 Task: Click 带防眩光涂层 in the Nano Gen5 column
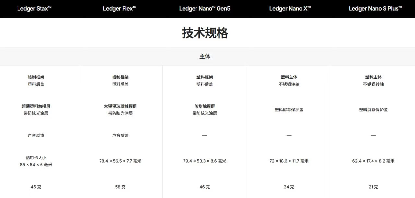pos(205,113)
